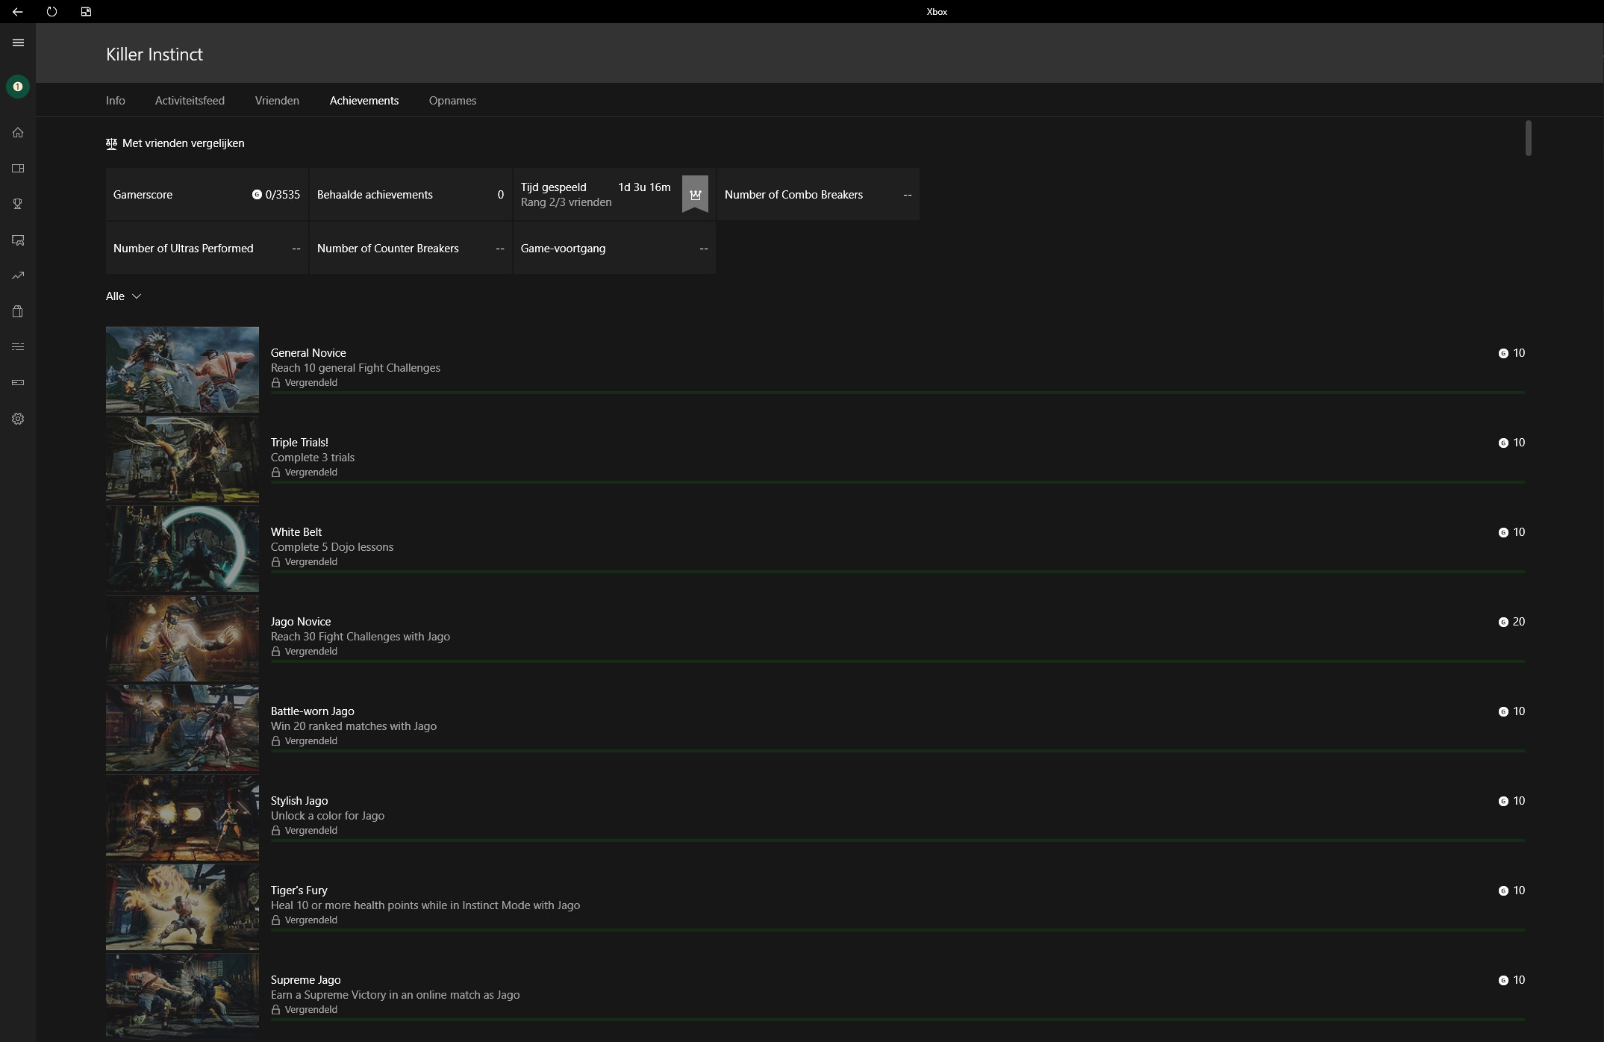Click the snap window icon in title bar
The image size is (1604, 1042).
[86, 11]
